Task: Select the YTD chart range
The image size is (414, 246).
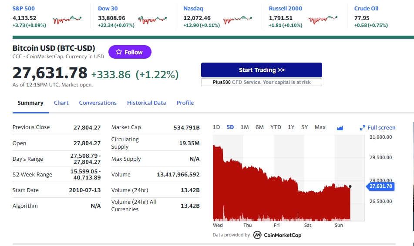Action: point(276,127)
